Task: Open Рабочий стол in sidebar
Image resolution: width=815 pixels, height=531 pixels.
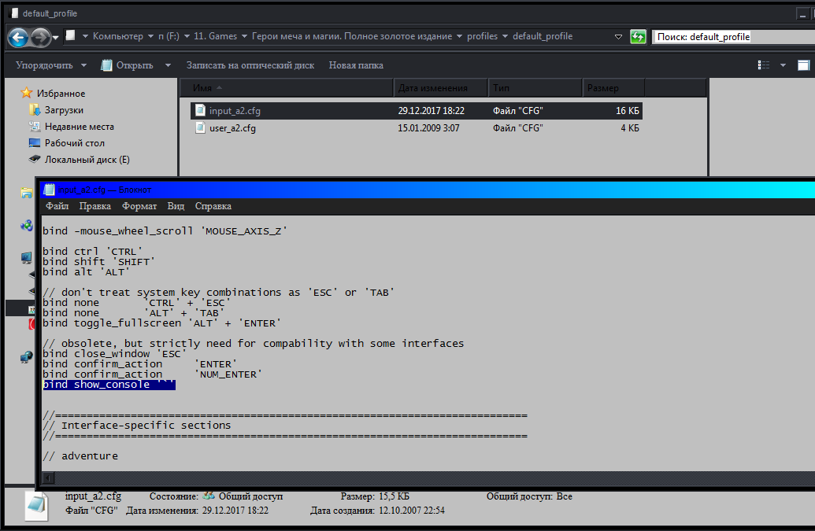Action: (74, 142)
